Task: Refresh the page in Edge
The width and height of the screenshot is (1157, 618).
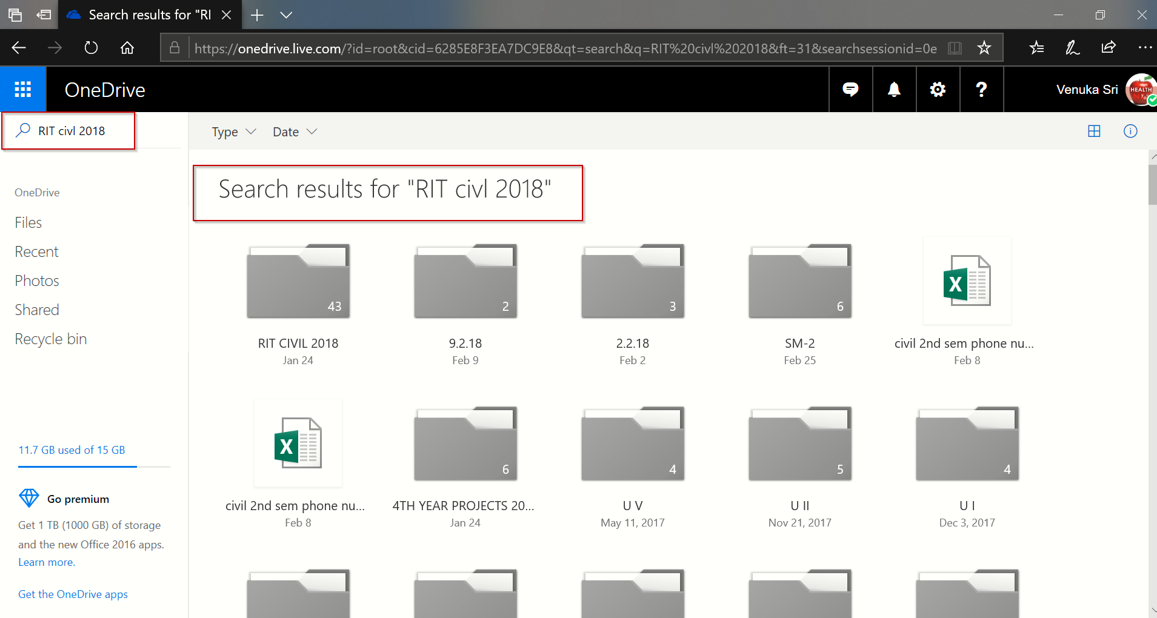Action: (91, 47)
